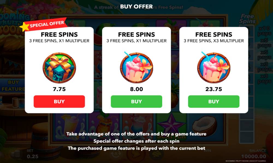This screenshot has width=273, height=163.
Task: Click the coconut symbol on the reels
Action: (204, 126)
